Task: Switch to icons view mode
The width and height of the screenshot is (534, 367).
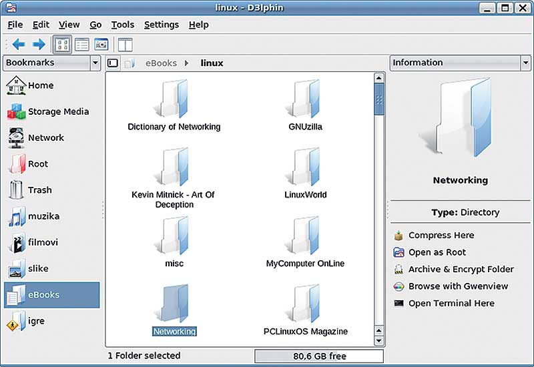Action: pyautogui.click(x=62, y=45)
